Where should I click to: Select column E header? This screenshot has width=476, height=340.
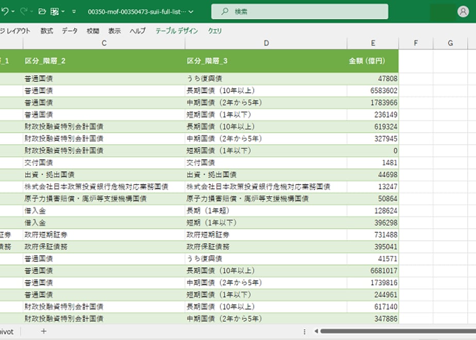[373, 43]
